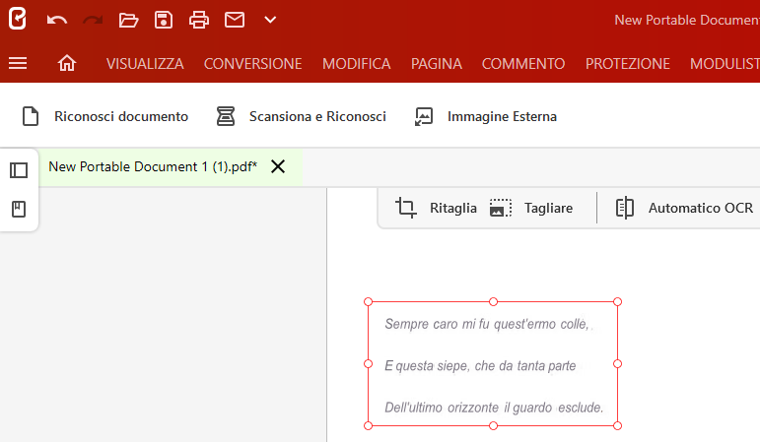Screen dimensions: 760x442
Task: Redo the last action
Action: point(93,21)
